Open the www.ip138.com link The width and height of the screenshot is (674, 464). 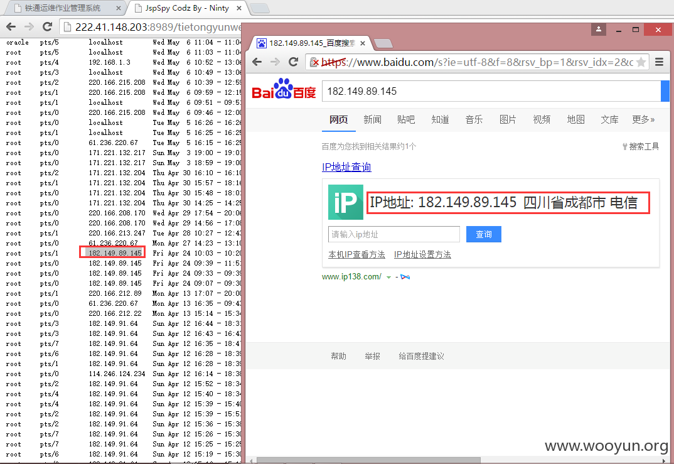[x=351, y=277]
